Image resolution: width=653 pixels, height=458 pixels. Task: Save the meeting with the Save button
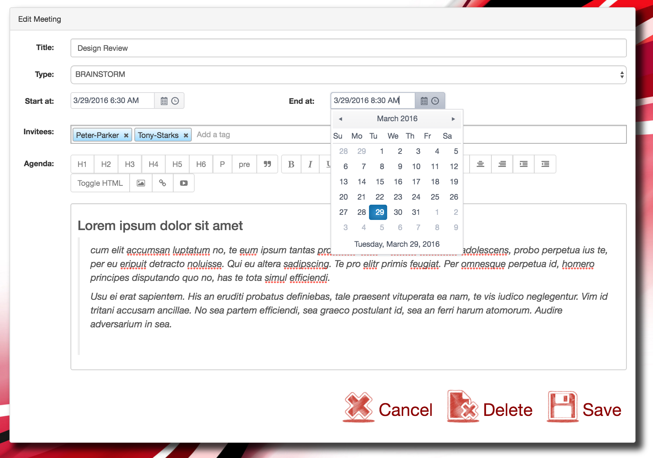click(x=584, y=407)
